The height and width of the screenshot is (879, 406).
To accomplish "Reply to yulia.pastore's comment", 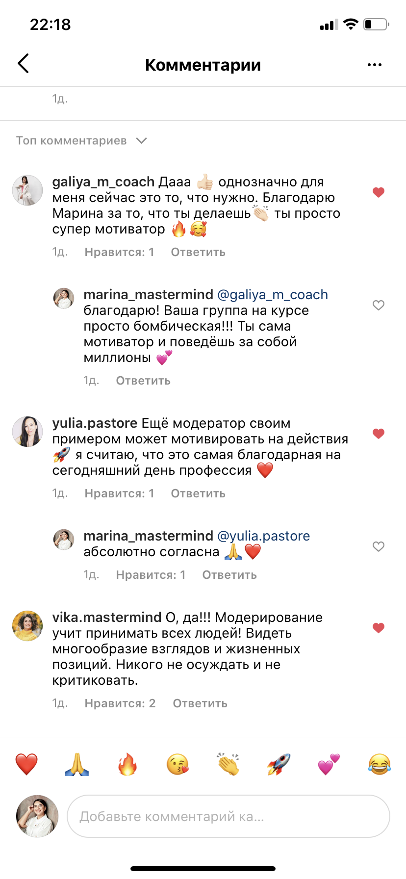I will [x=198, y=493].
